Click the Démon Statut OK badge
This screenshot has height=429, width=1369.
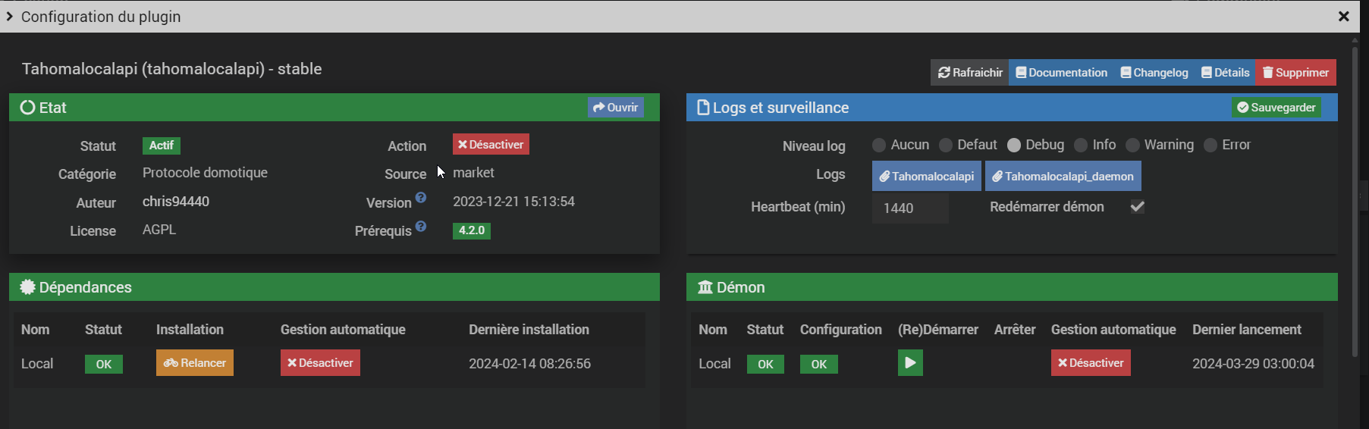click(x=765, y=365)
